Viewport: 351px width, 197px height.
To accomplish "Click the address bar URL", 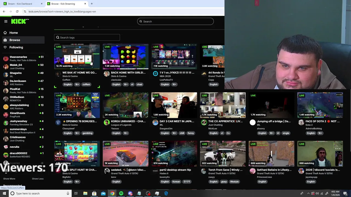I will coord(62,11).
